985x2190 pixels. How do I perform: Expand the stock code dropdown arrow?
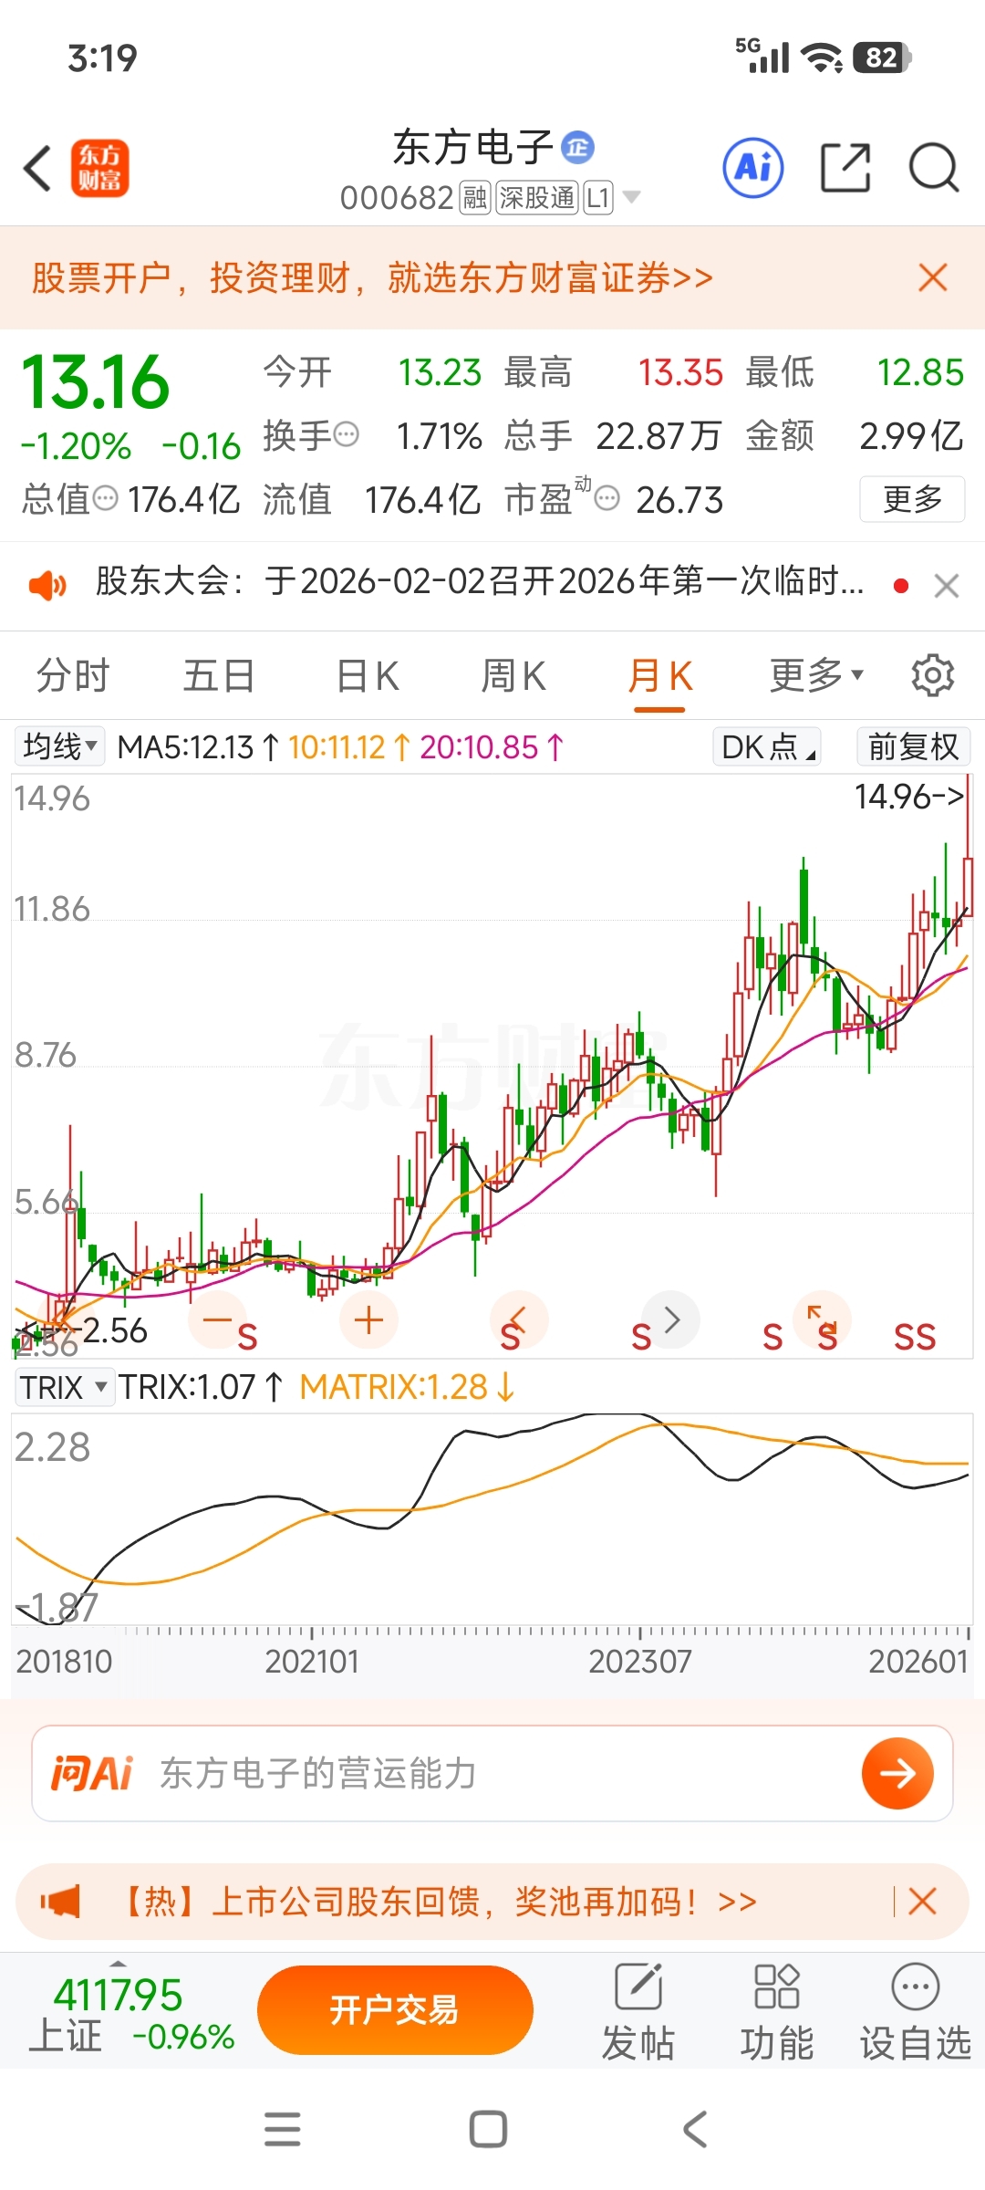point(631,197)
